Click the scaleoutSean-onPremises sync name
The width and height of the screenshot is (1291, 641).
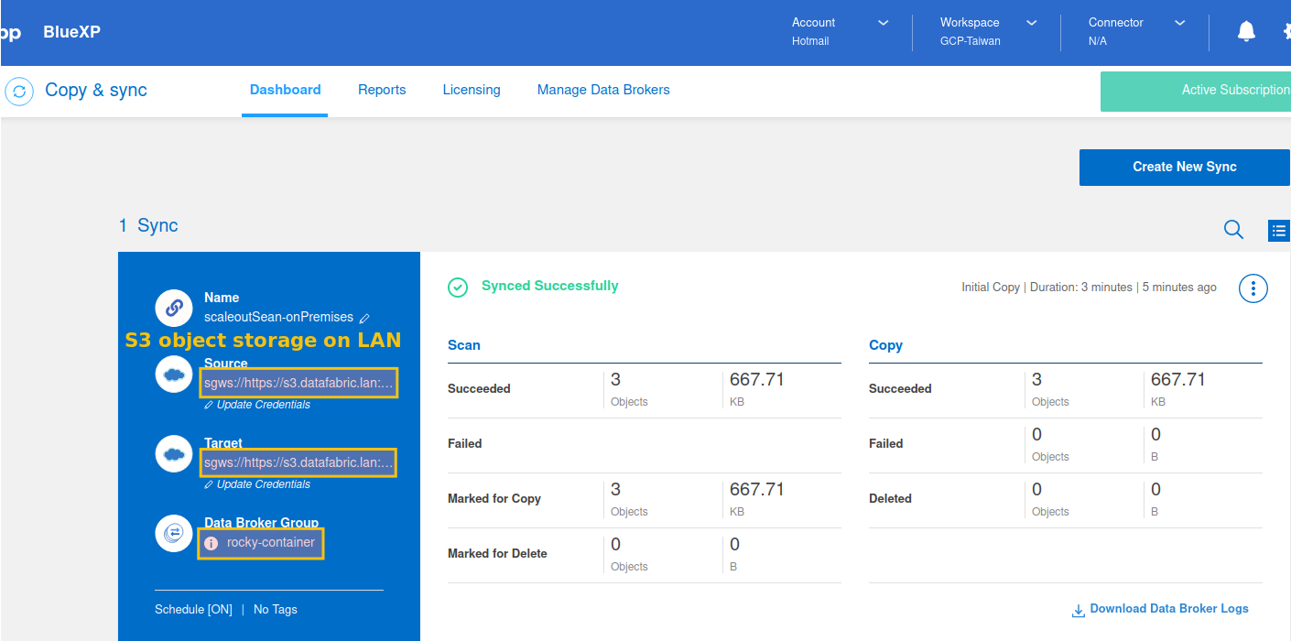click(x=278, y=317)
